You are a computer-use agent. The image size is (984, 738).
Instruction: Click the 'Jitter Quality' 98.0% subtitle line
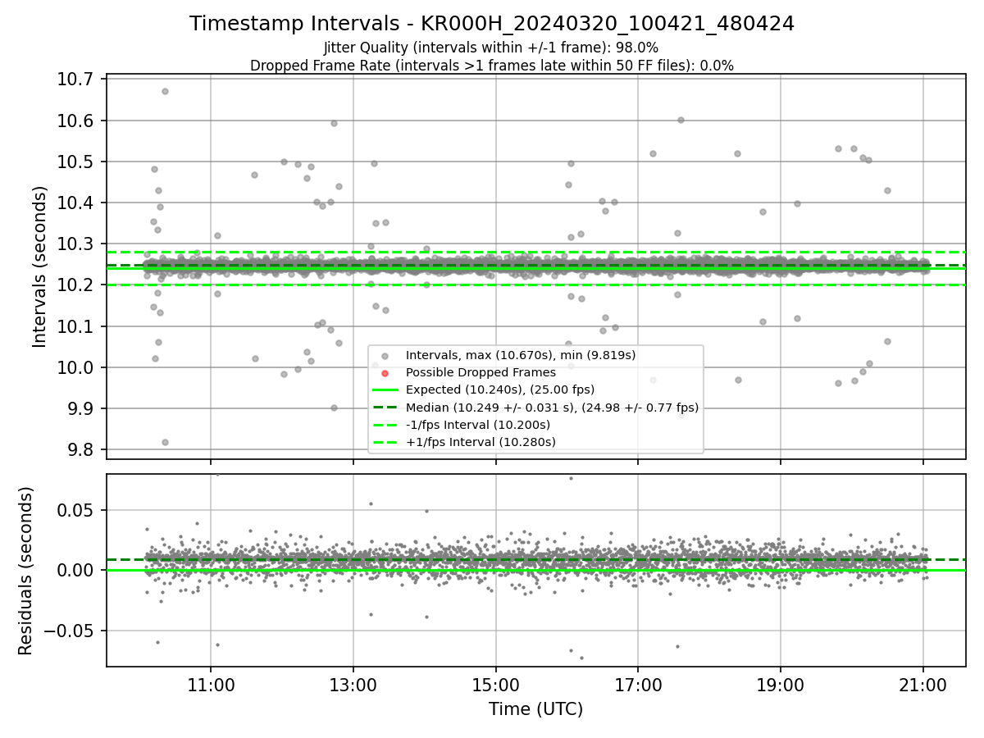492,48
